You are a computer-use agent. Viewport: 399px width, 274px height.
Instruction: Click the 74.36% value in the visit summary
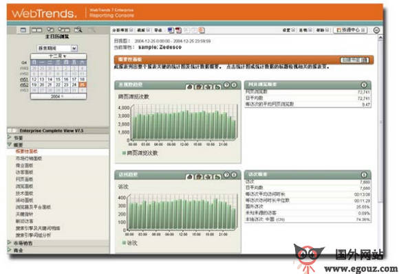363,219
